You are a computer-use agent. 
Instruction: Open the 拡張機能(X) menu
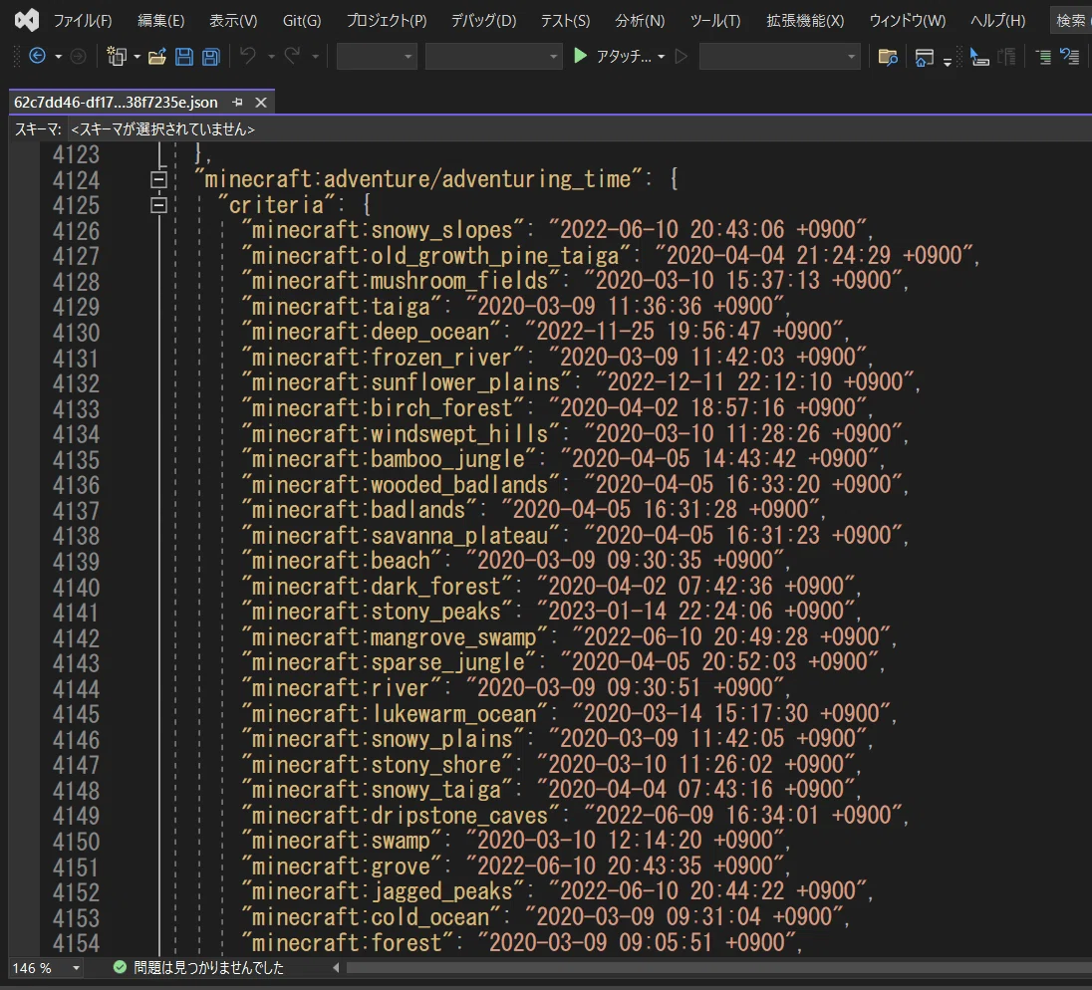pos(805,21)
